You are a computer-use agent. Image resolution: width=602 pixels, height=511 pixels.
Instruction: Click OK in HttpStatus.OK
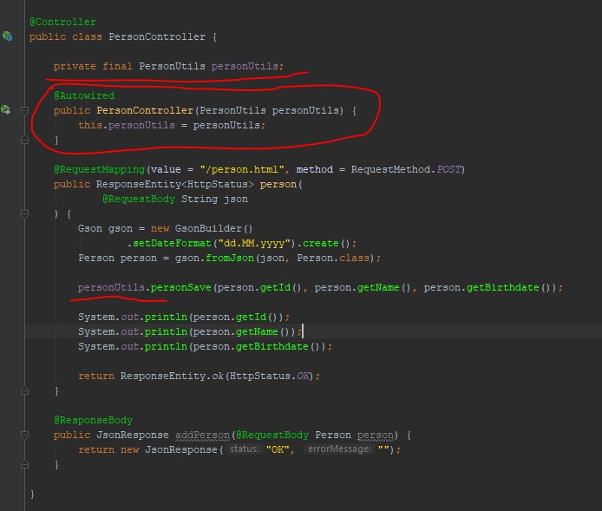pos(303,376)
